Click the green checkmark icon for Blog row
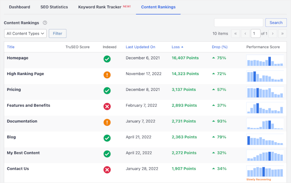 pyautogui.click(x=107, y=138)
